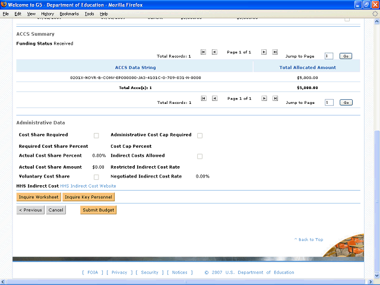Go to first page in upper pager

(x=203, y=52)
